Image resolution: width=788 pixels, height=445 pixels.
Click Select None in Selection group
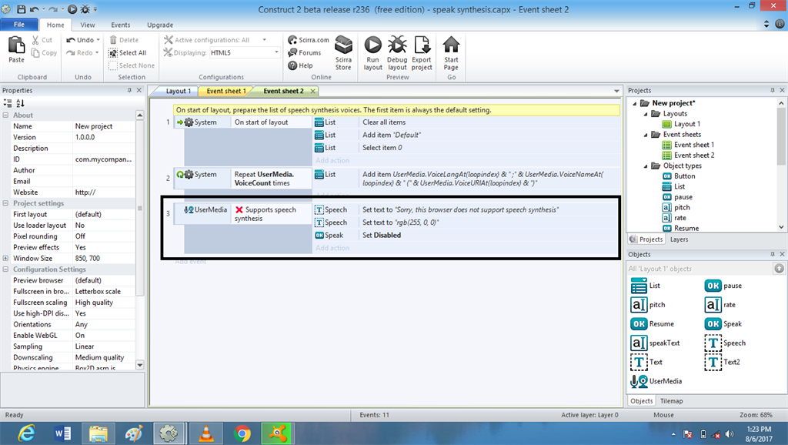(131, 65)
